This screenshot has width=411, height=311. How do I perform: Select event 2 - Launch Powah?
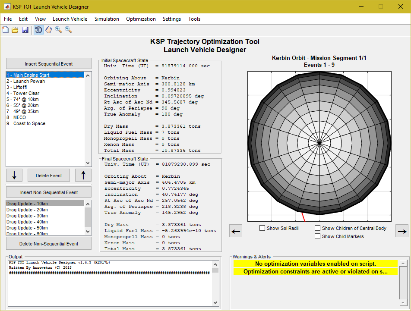[x=45, y=81]
